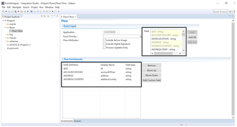The image size is (237, 127).
Task: Open the Flow1.flow file in the tree
Action: tap(17, 31)
